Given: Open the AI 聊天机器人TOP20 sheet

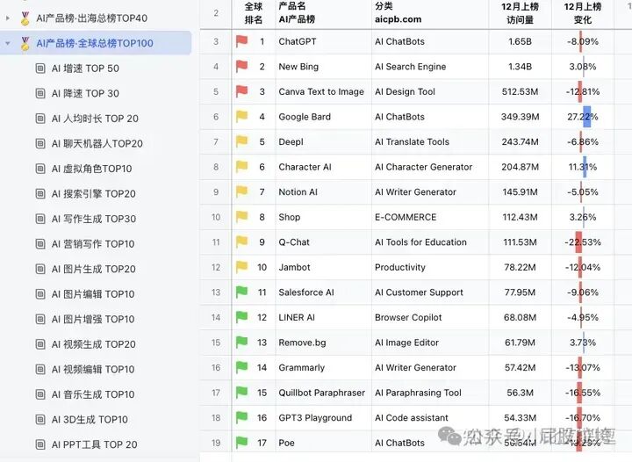Looking at the screenshot, I should (97, 143).
